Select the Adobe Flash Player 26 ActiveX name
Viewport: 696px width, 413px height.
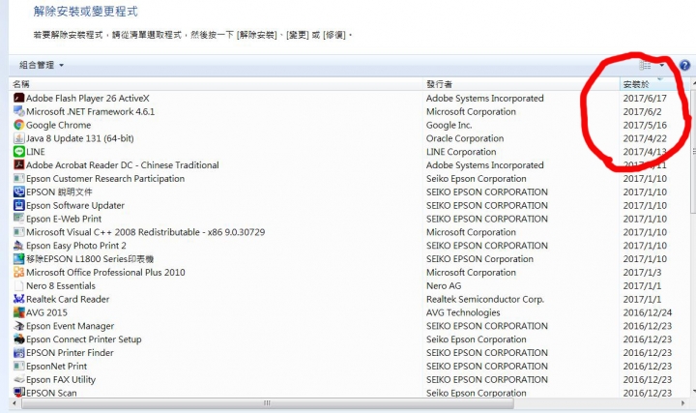click(87, 98)
